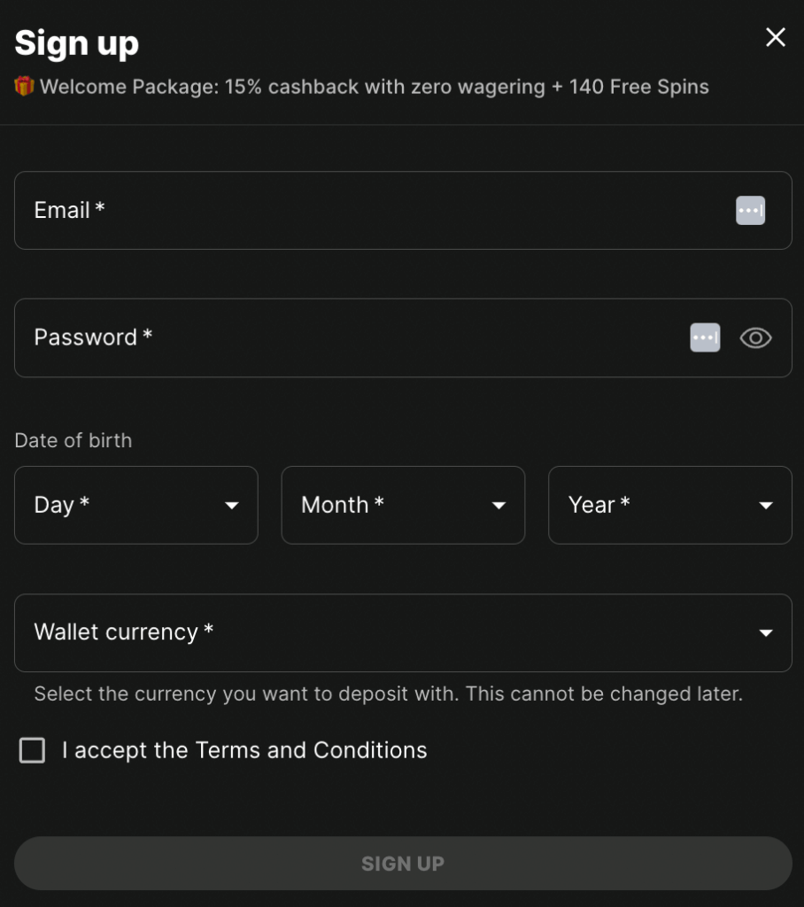Click the gift icon beside Welcome Package
This screenshot has height=907, width=804.
coord(24,86)
